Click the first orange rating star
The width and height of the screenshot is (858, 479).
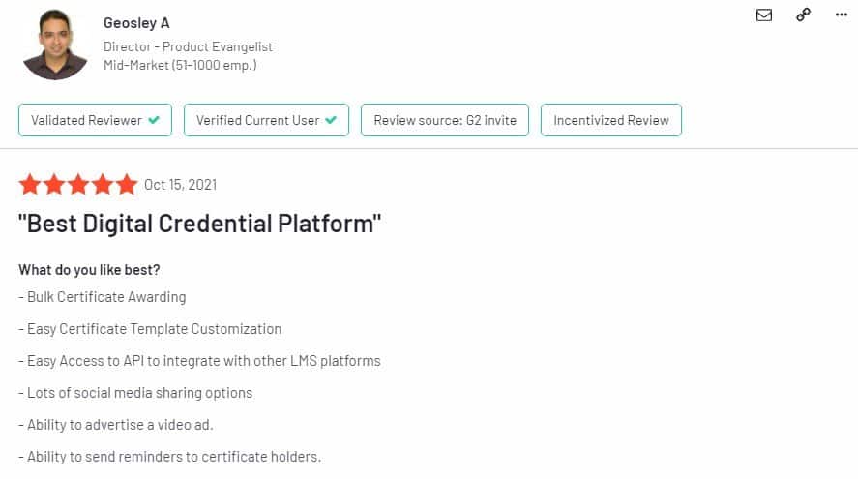click(30, 184)
